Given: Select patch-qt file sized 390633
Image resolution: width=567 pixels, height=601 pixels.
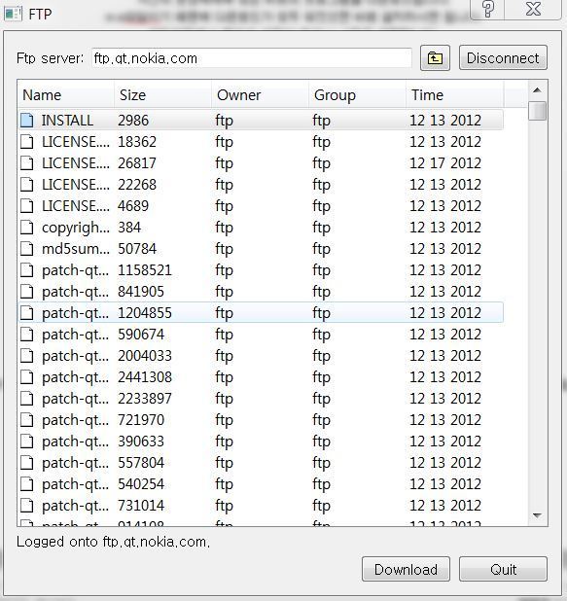Looking at the screenshot, I should click(x=261, y=442).
